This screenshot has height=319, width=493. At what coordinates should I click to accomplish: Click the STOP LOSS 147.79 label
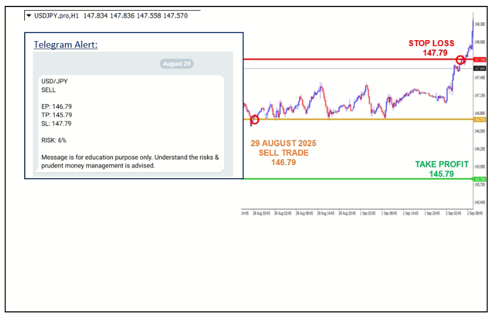(432, 48)
